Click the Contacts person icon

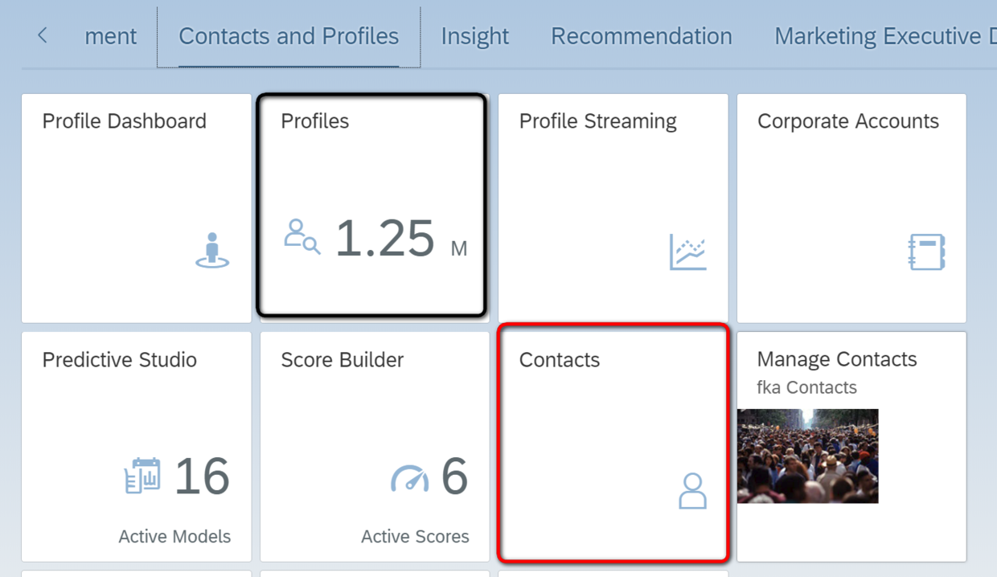click(692, 490)
